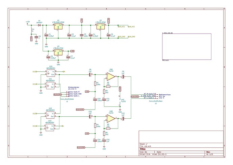
Task: Click the U6_VCC hierarchical label
Action: pyautogui.click(x=131, y=27)
